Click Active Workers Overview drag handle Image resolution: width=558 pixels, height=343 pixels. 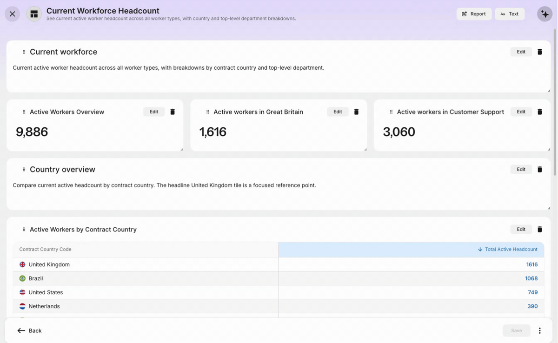24,112
